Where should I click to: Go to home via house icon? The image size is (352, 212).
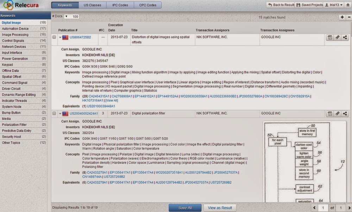click(x=348, y=5)
